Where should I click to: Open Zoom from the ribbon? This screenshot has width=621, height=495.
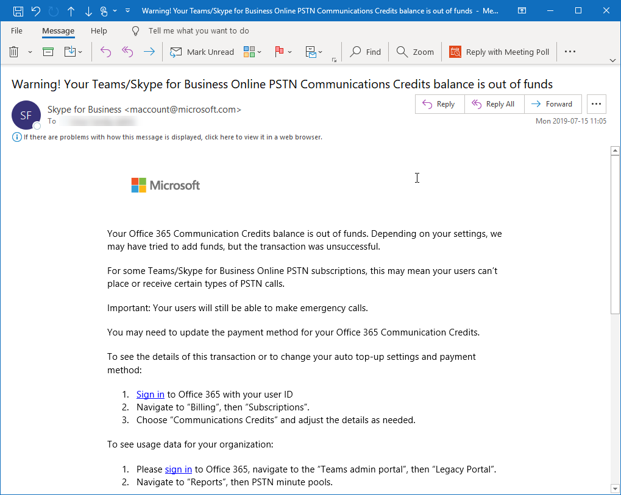pos(415,52)
